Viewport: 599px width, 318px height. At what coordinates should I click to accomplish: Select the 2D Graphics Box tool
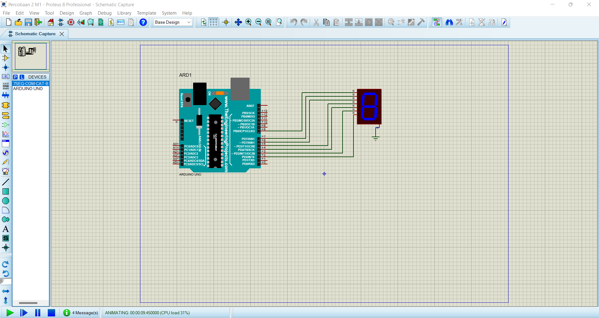(5, 191)
